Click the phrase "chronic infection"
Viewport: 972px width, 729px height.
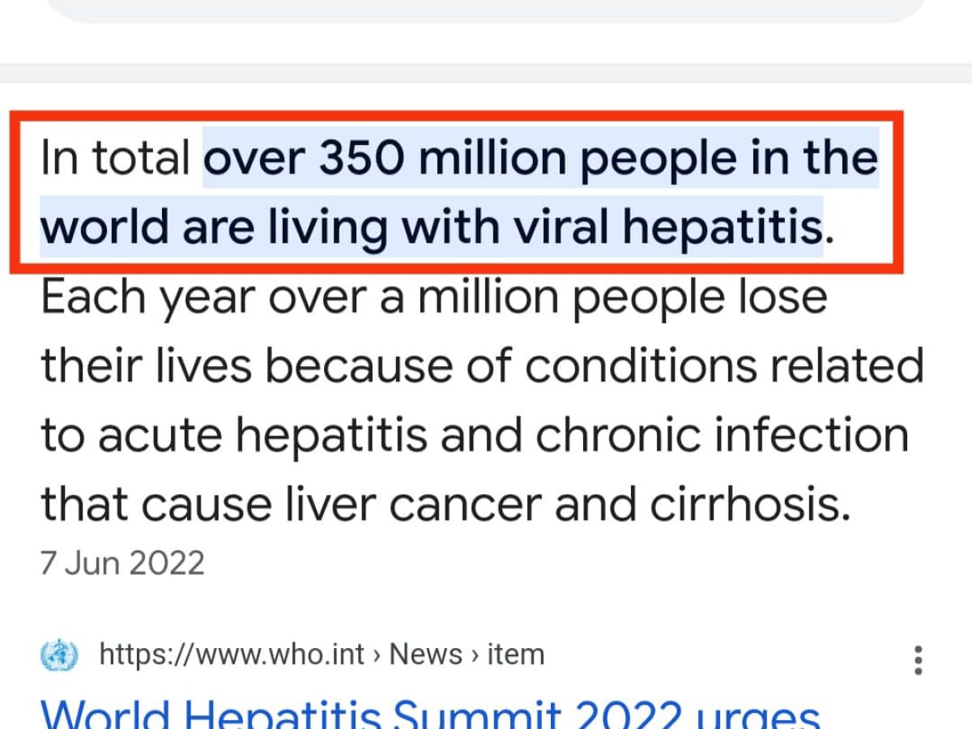point(722,435)
